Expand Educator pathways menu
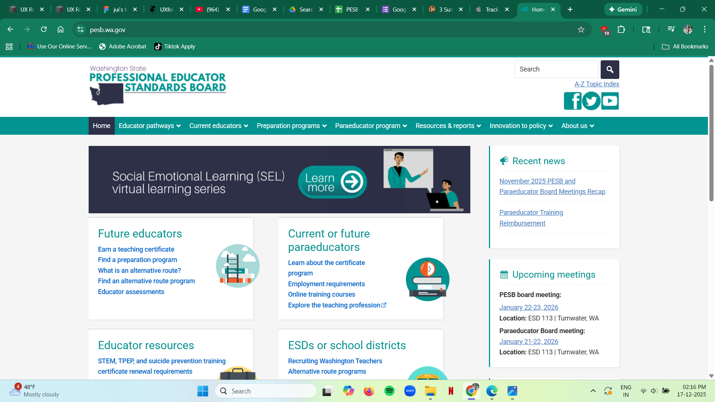The image size is (715, 402). (x=149, y=126)
